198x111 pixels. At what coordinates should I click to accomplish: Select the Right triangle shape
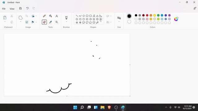tap(101, 16)
